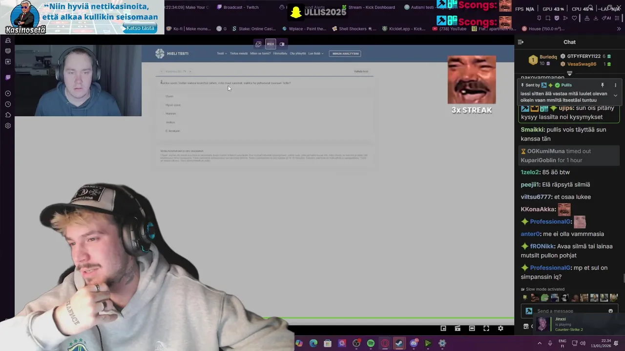Select the answer option Harvoin

pos(170,114)
